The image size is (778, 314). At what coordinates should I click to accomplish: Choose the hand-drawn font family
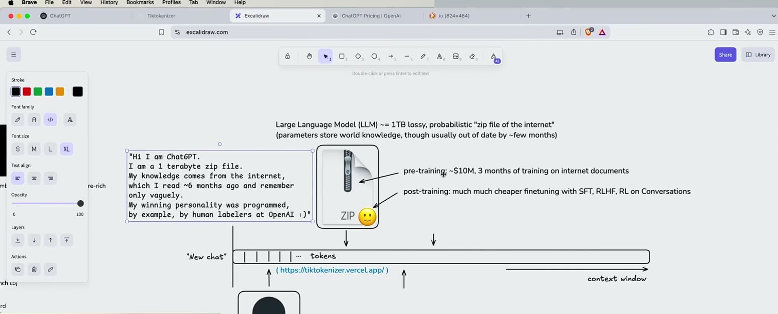(18, 120)
